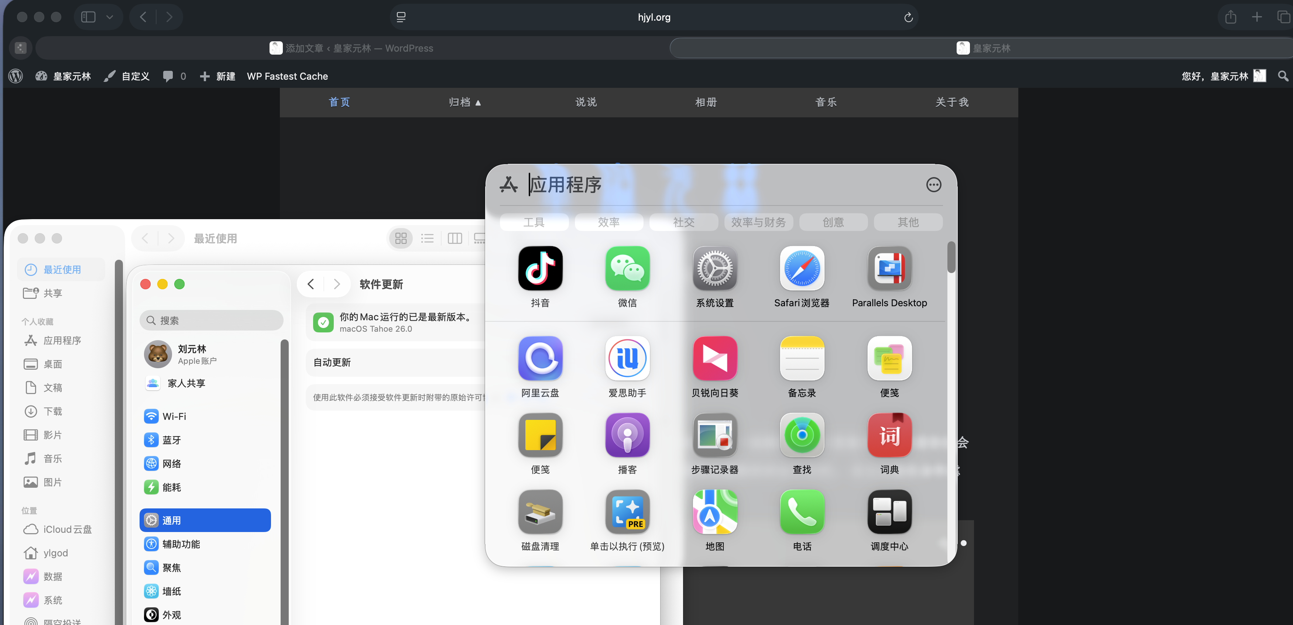Open the WordPress logo menu in the admin bar
1293x625 pixels.
point(16,76)
